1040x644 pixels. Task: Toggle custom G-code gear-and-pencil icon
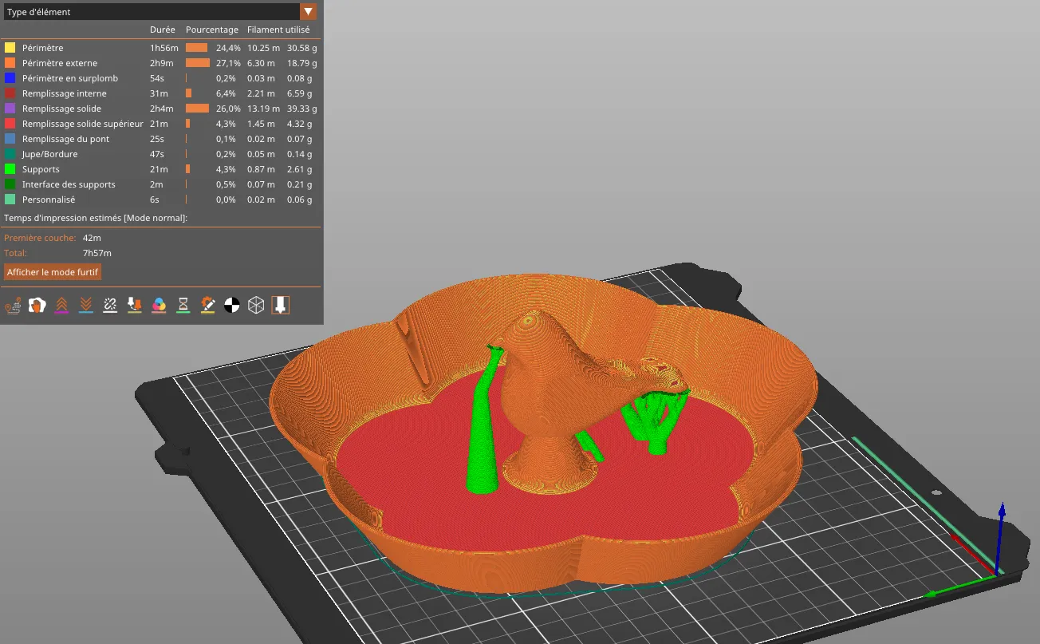tap(207, 305)
